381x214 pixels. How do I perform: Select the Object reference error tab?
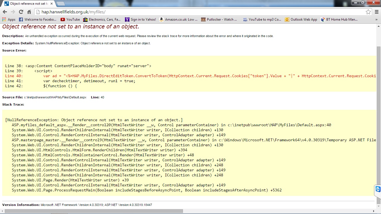click(x=25, y=4)
